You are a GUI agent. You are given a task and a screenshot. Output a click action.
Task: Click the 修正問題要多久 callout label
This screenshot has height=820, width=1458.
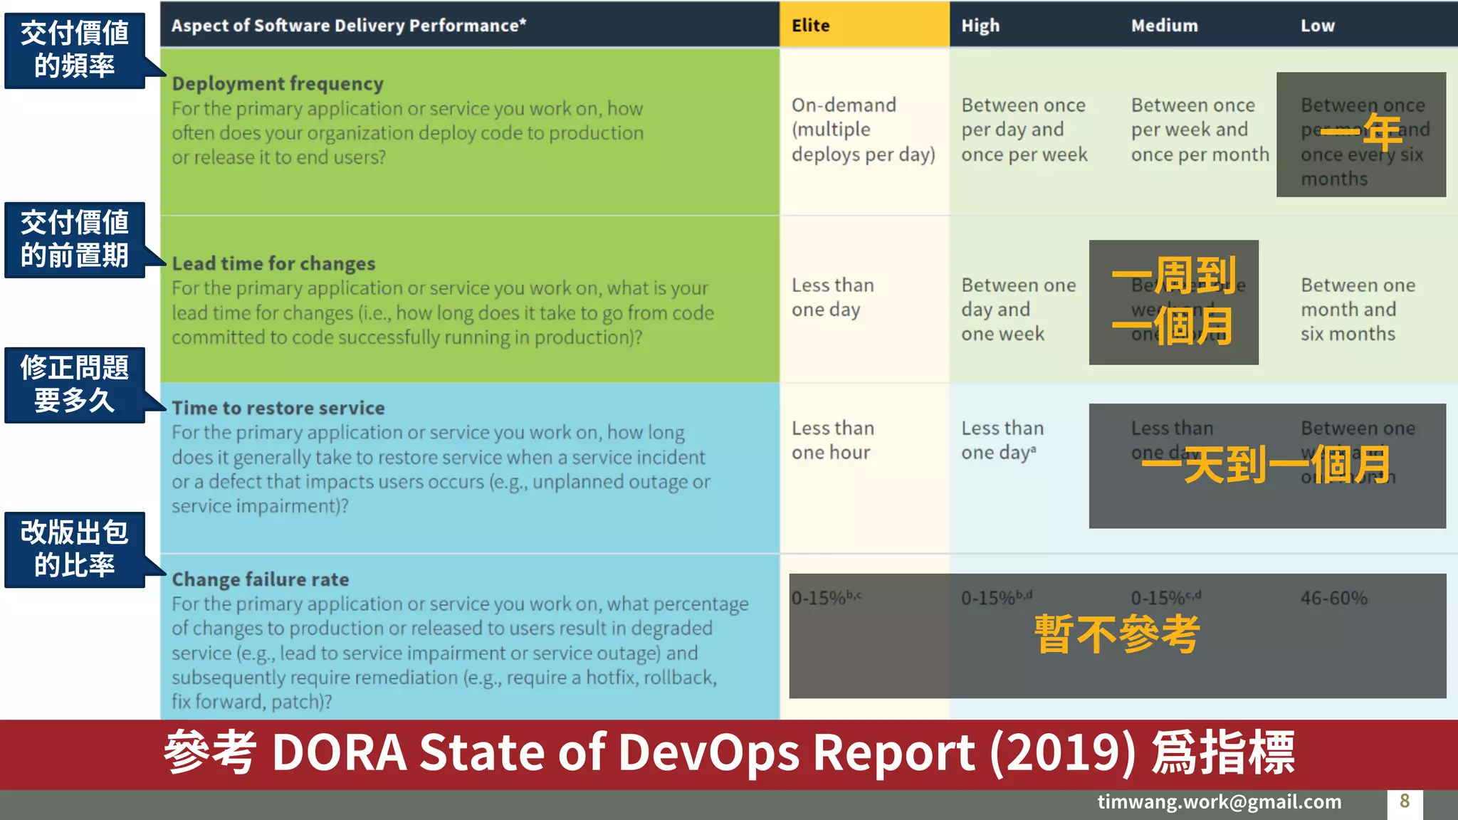(x=75, y=384)
